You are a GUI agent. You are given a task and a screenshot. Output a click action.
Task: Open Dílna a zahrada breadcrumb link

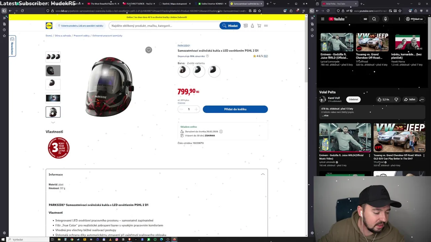[63, 36]
